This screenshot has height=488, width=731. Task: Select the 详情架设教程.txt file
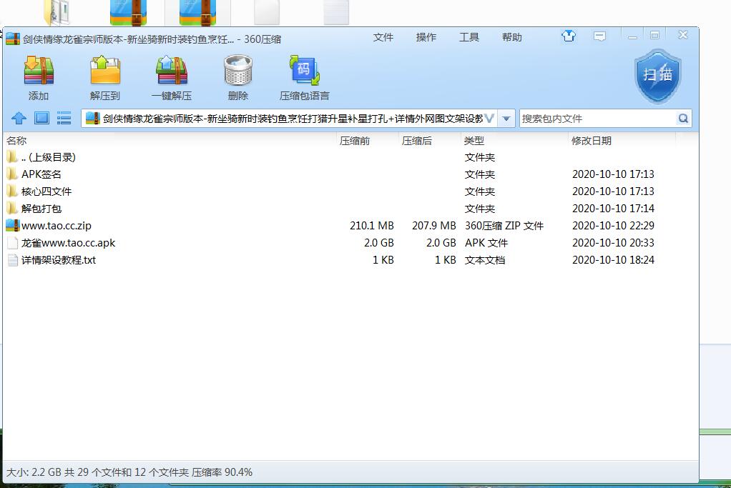(58, 260)
